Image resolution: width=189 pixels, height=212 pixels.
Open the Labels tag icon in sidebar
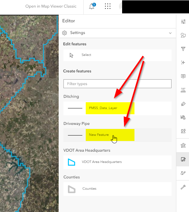[x=183, y=104]
